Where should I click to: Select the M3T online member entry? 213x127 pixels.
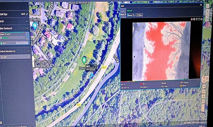tap(15, 57)
